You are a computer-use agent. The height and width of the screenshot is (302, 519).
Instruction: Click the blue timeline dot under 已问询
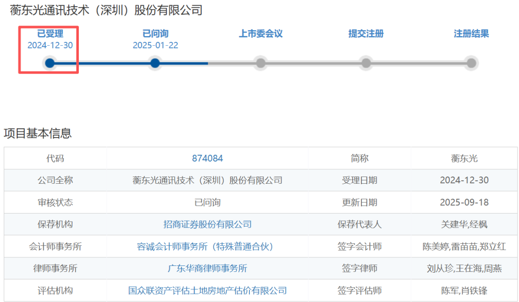click(x=155, y=63)
